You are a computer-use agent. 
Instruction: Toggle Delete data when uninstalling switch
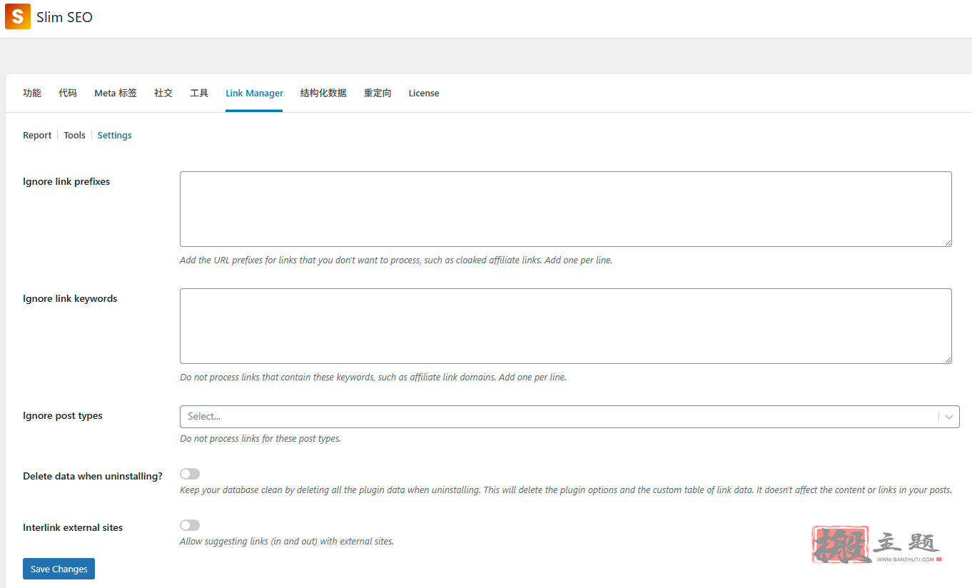click(190, 474)
